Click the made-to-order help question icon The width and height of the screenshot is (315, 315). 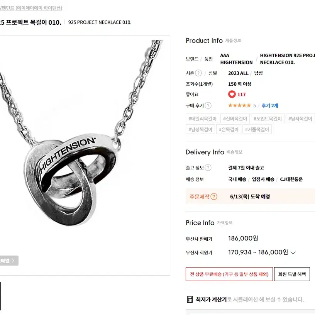click(214, 196)
